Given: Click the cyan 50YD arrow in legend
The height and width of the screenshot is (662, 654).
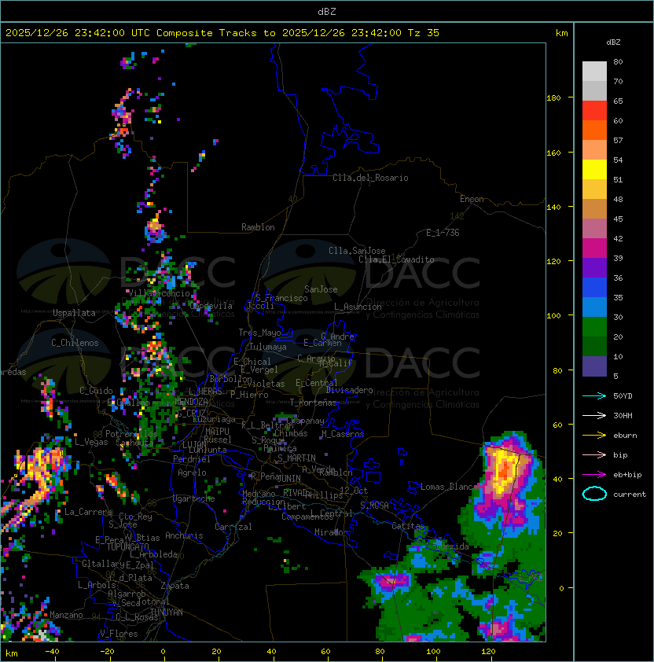Looking at the screenshot, I should click(x=594, y=395).
